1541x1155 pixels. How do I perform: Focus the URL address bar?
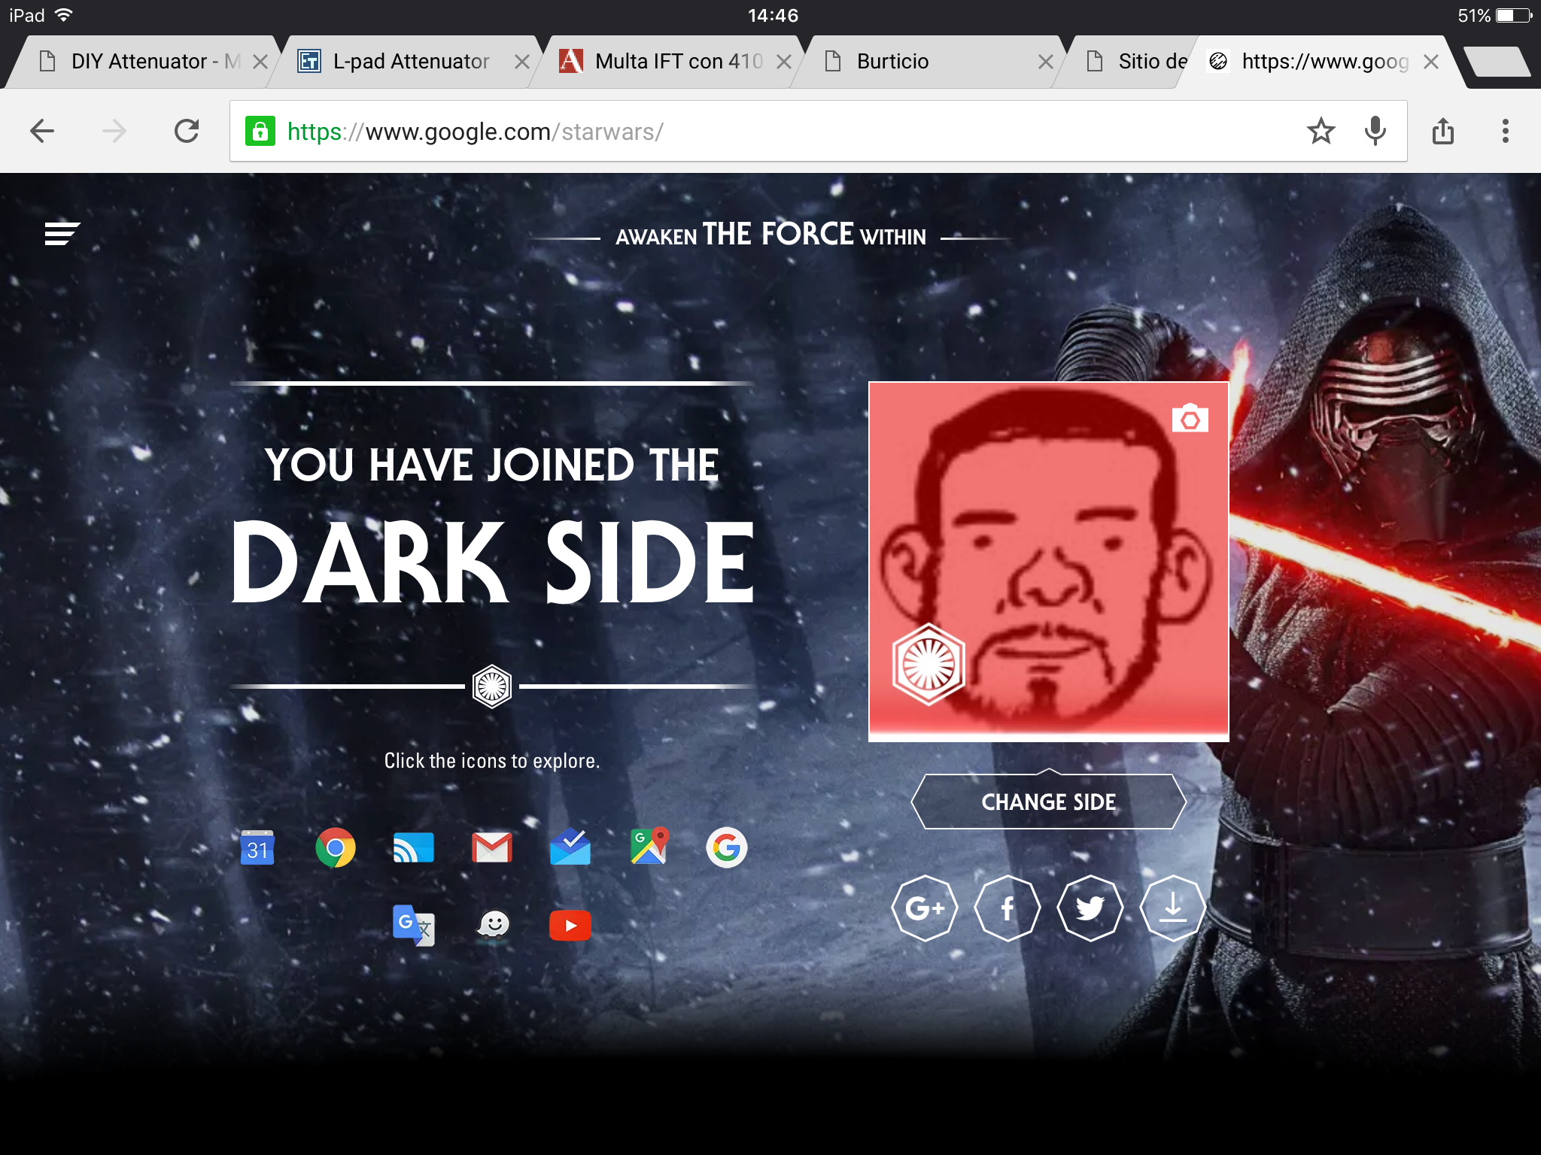tap(819, 131)
